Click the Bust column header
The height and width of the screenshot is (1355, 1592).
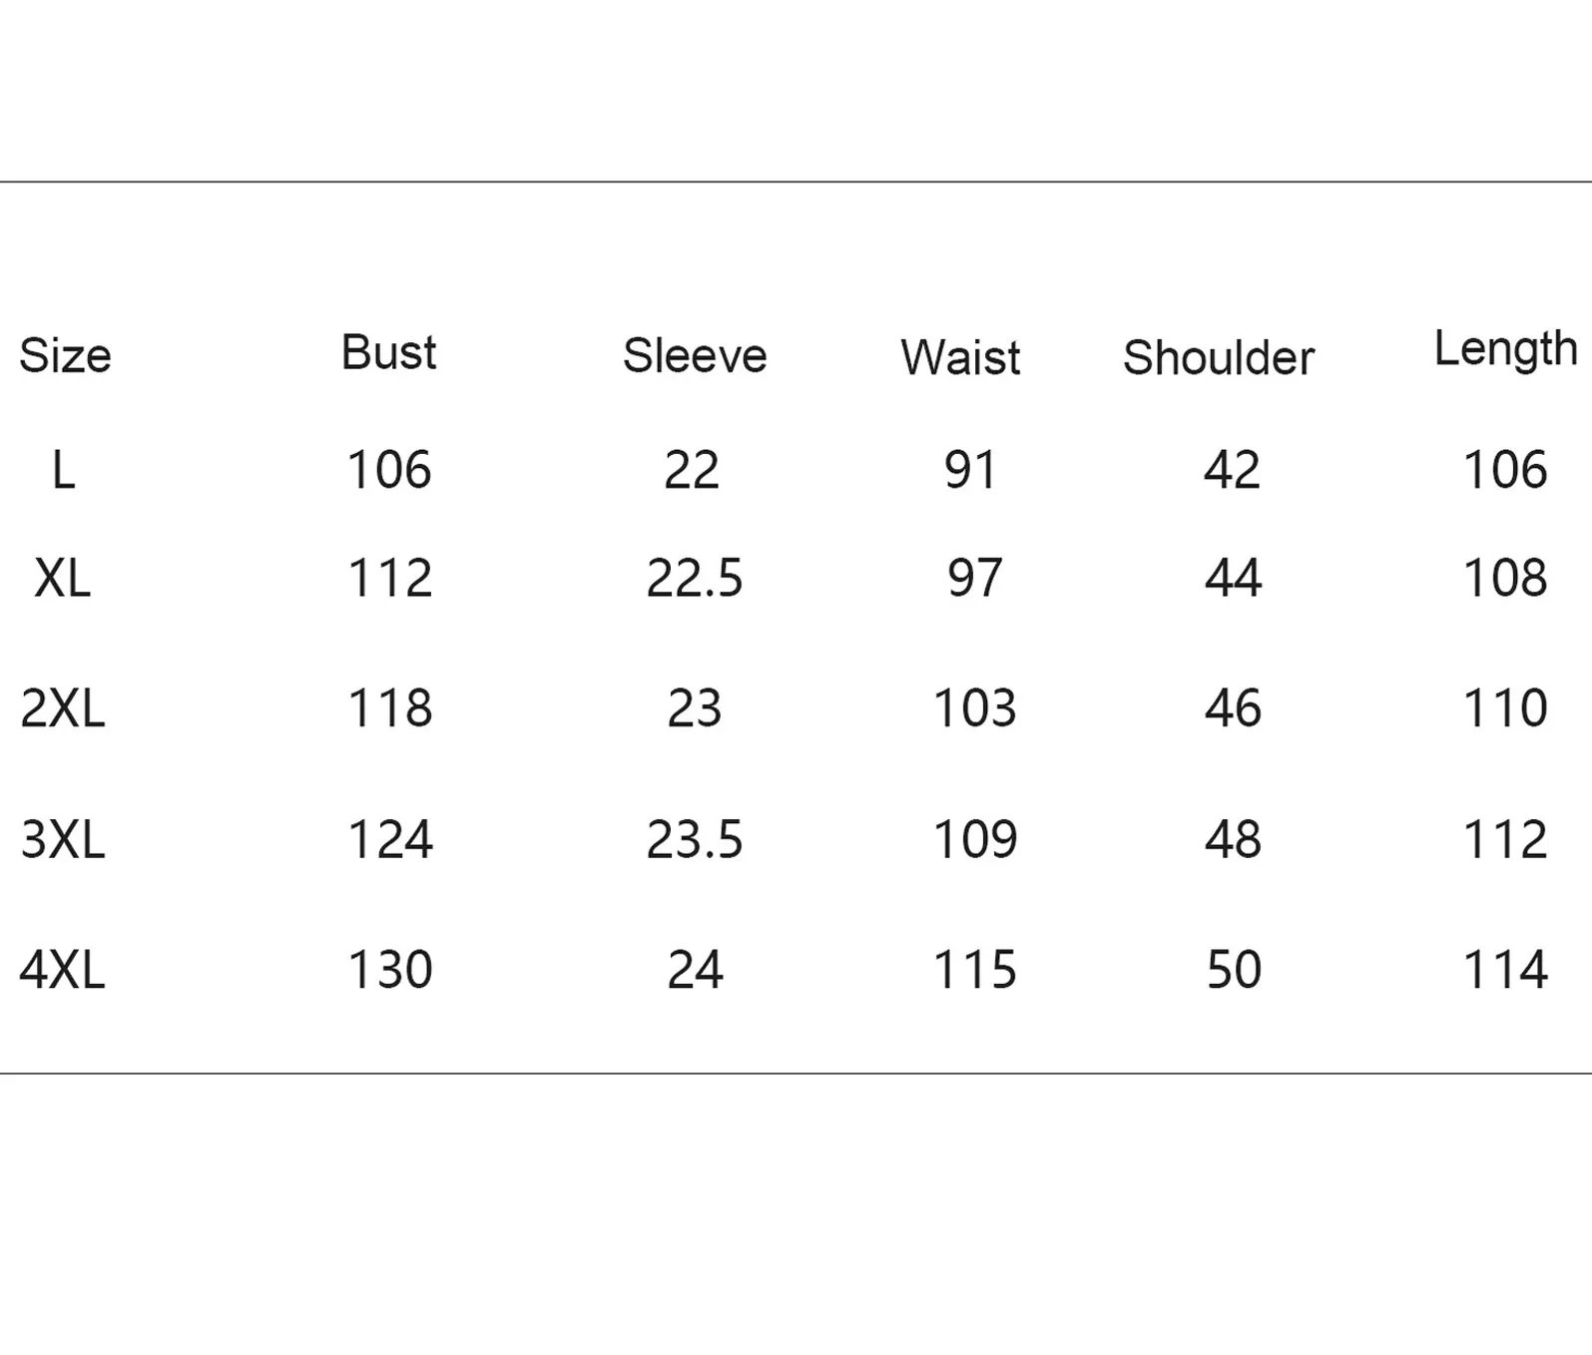point(388,352)
